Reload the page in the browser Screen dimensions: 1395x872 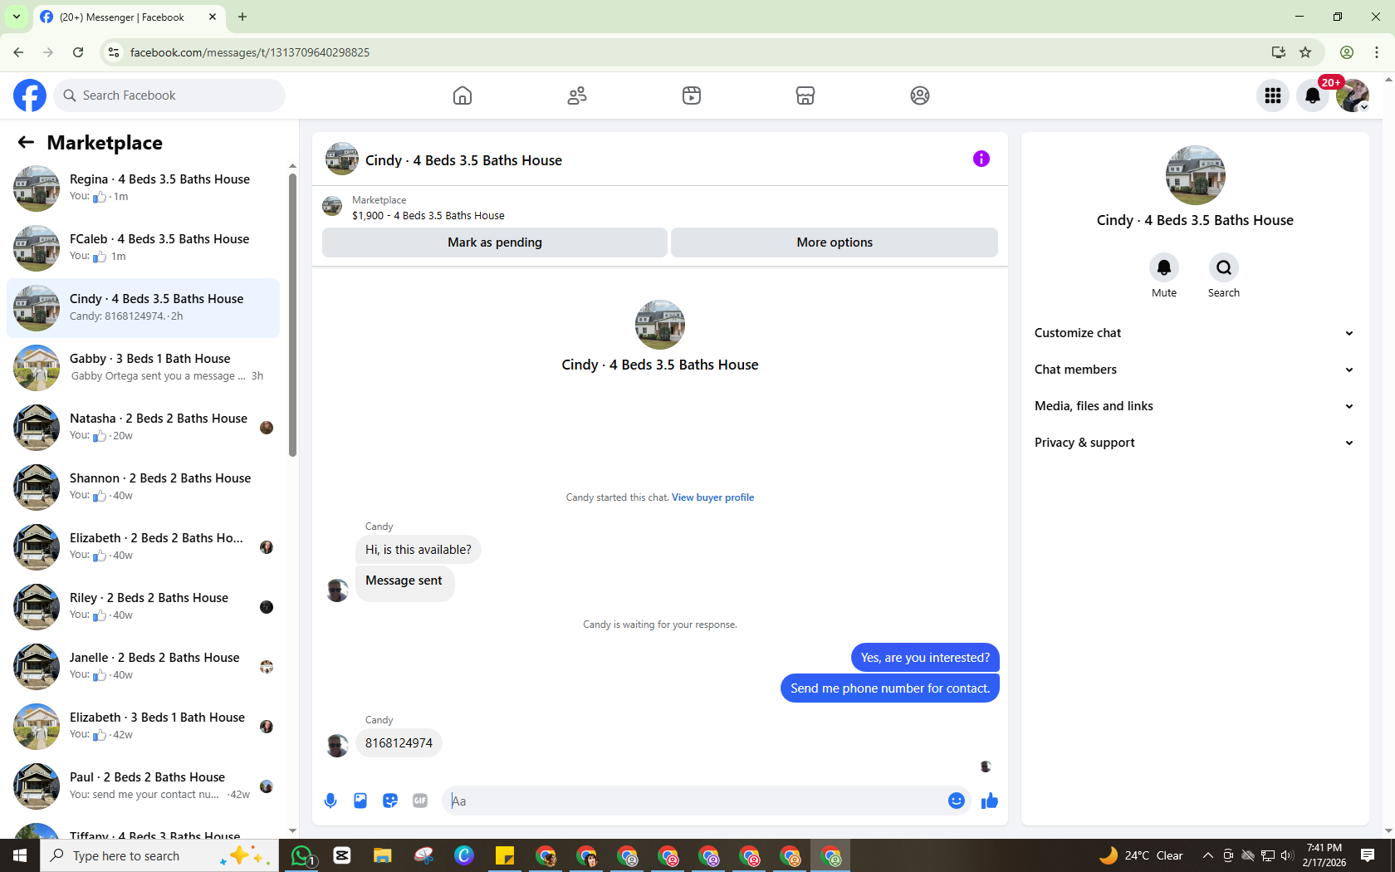click(78, 52)
